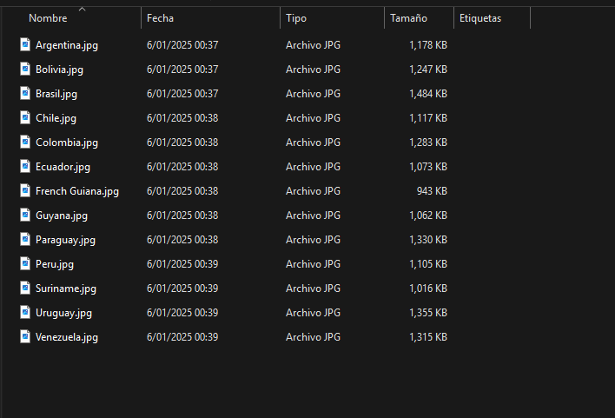Click the Etiquetas column header
Viewport: 615px width, 418px height.
479,18
